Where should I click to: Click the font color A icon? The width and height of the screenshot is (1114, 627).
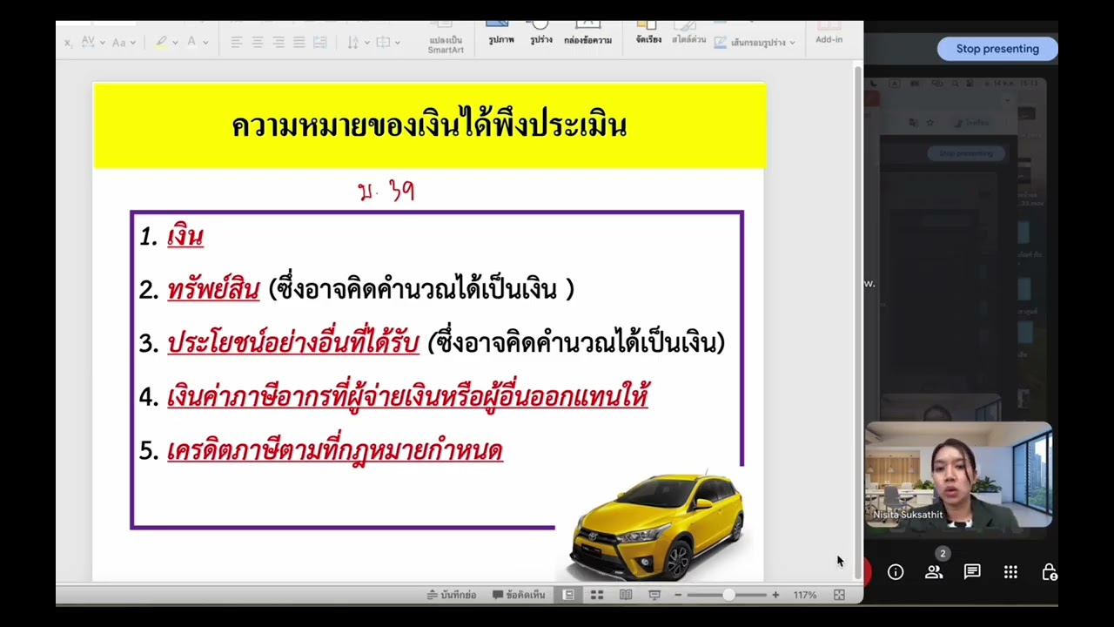point(191,42)
